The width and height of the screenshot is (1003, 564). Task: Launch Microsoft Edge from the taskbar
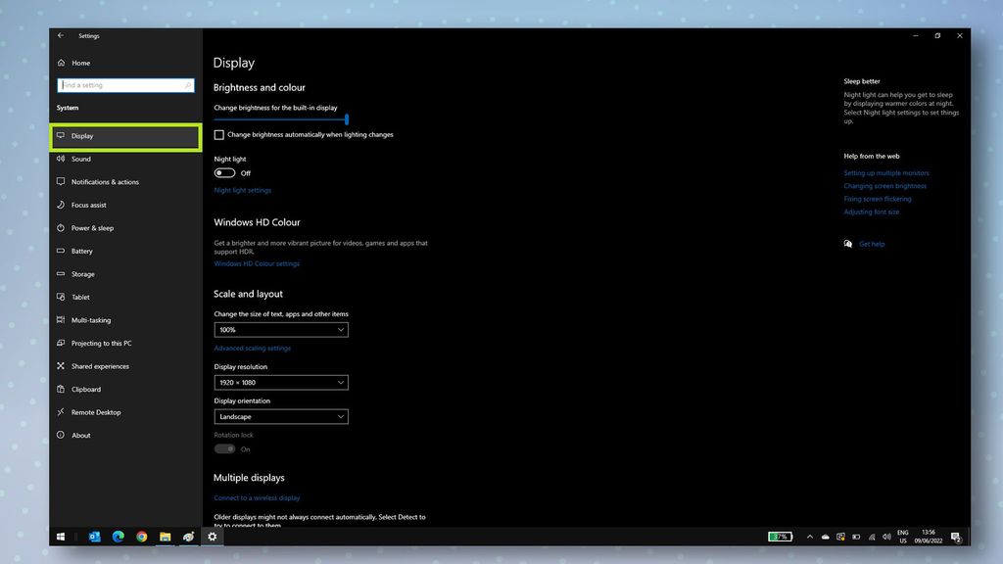tap(118, 537)
